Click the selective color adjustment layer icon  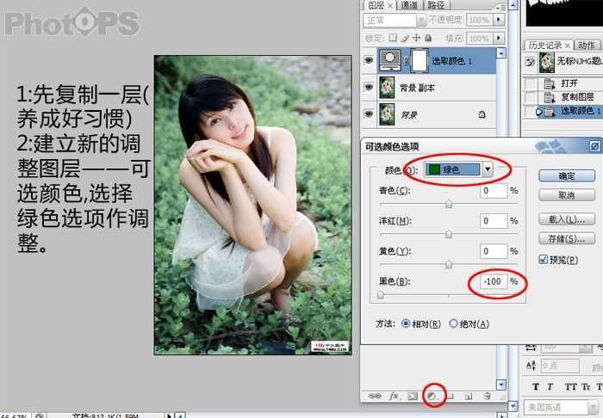pos(390,60)
